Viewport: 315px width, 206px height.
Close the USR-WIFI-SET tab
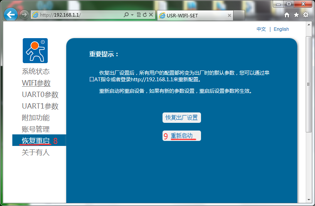pos(230,16)
